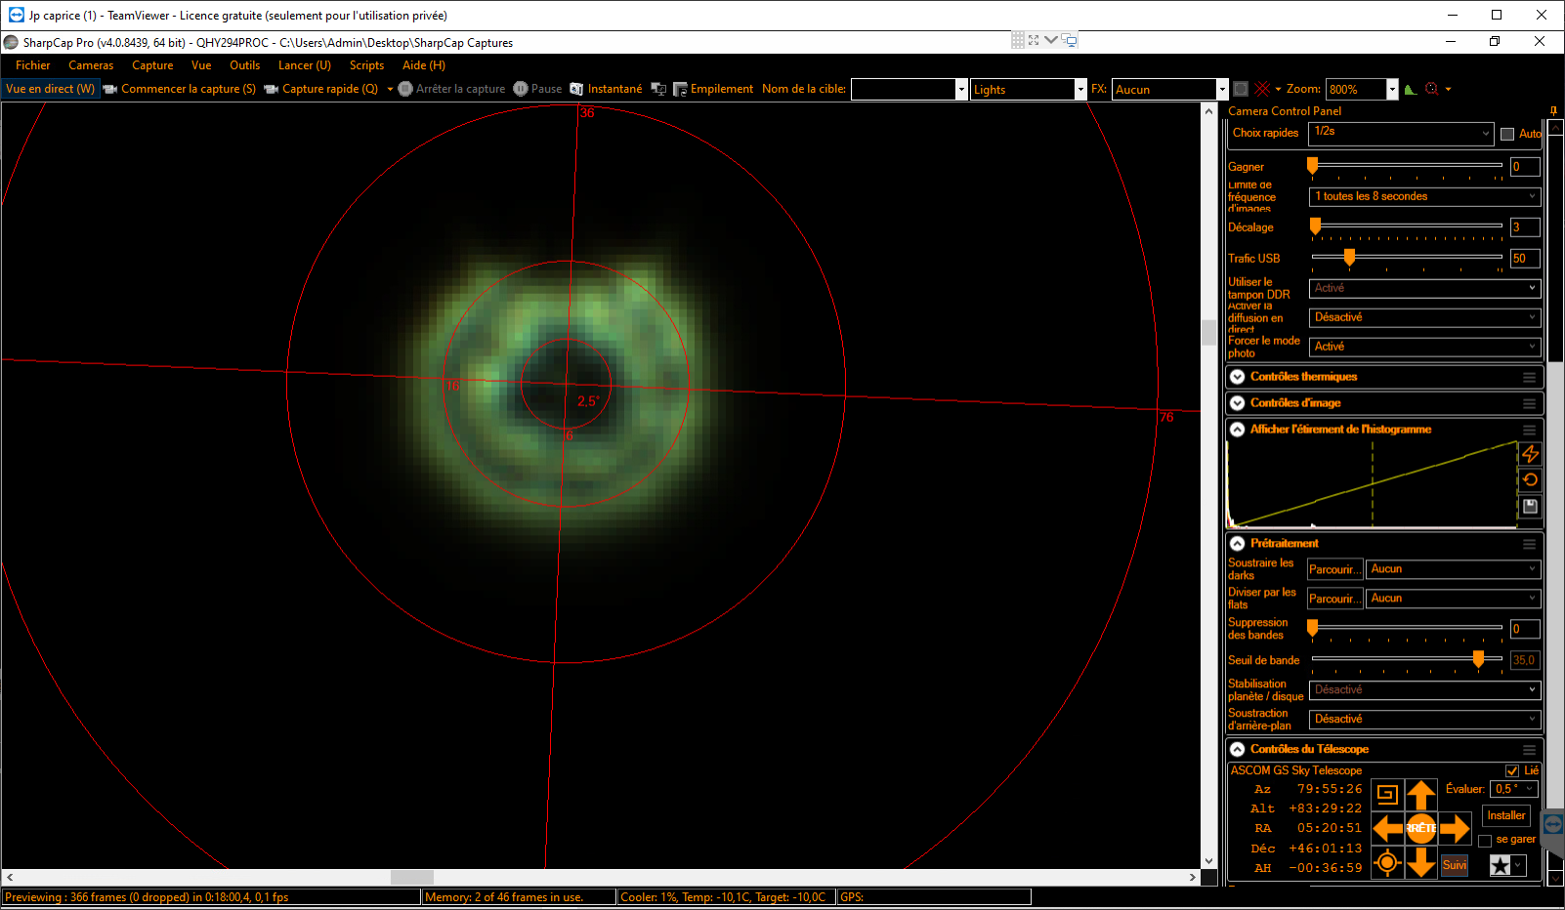Move telescope up with the up arrow
1565x910 pixels.
coord(1421,794)
